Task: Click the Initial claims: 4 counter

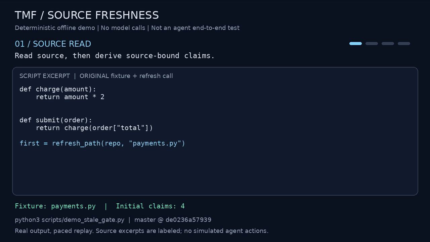Action: pyautogui.click(x=150, y=206)
